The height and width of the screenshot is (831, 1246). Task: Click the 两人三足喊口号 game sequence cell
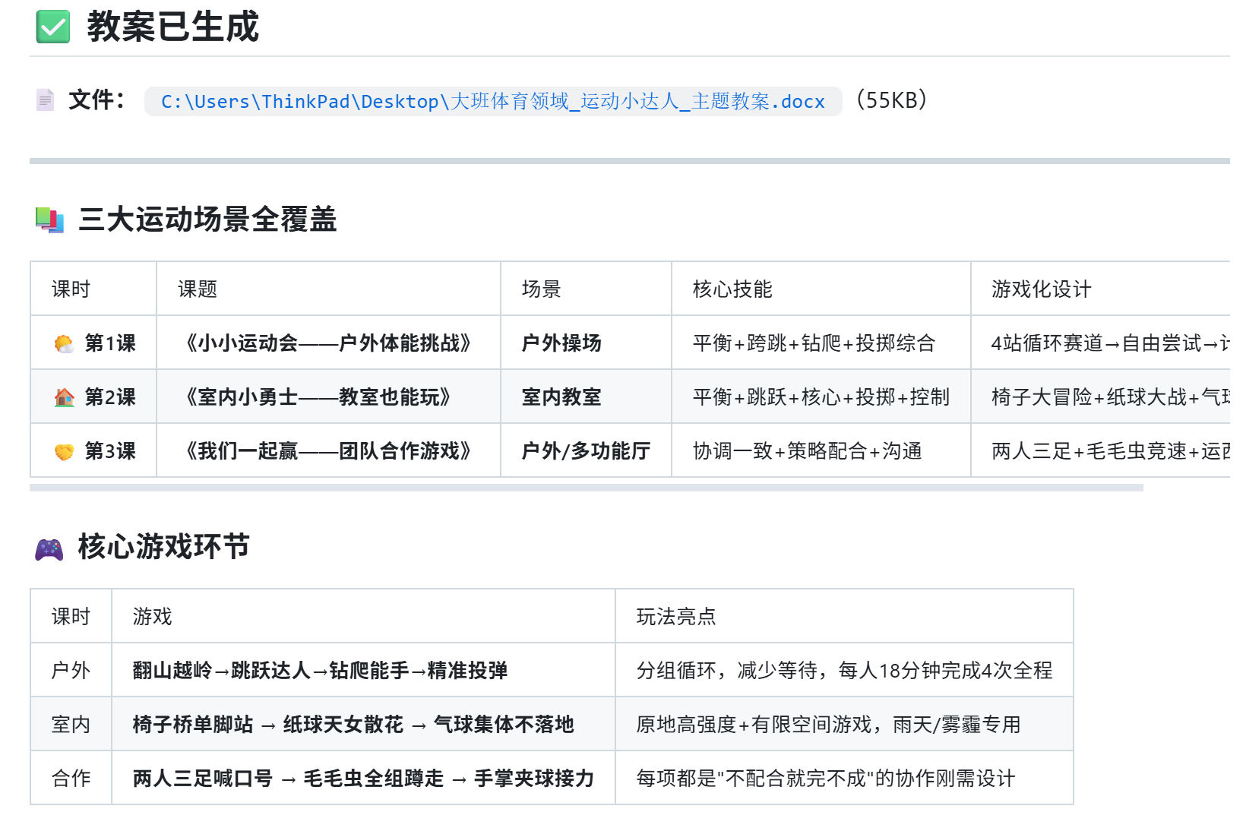[x=363, y=779]
